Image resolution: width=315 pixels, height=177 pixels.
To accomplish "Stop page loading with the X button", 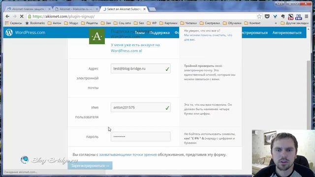I will click(22, 16).
